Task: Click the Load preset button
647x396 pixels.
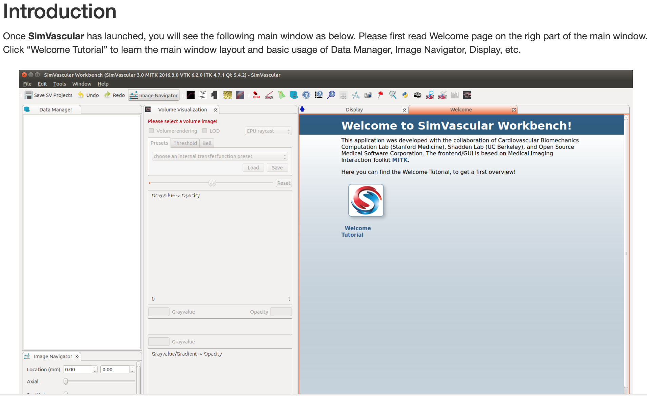Action: [x=253, y=167]
